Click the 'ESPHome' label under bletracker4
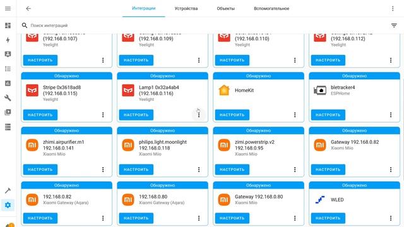This screenshot has height=227, width=404. (x=340, y=93)
